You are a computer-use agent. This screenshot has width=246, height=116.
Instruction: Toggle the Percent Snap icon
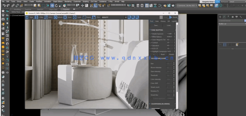[100, 5]
